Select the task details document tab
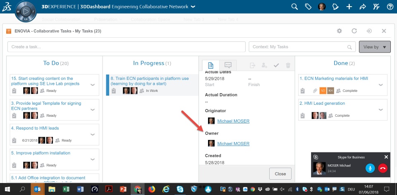397x195 pixels. coord(210,65)
